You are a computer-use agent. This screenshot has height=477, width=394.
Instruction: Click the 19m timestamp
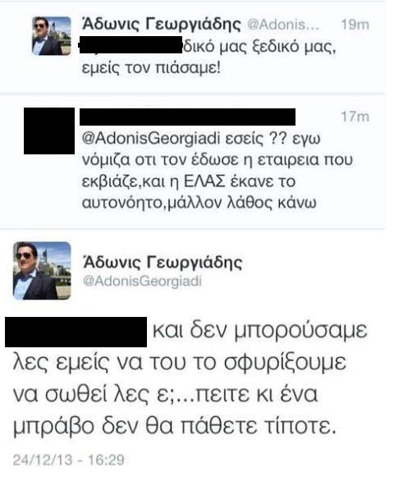click(355, 25)
